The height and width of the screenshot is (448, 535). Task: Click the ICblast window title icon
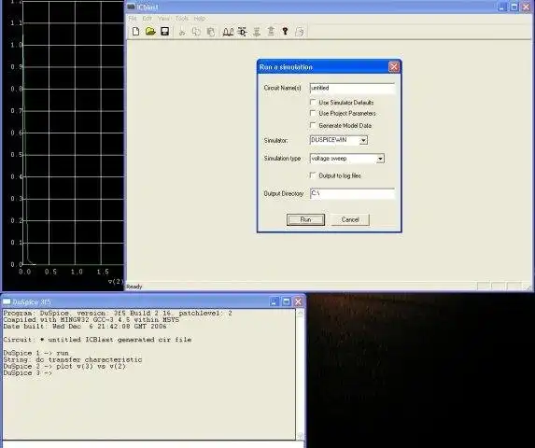coord(131,7)
